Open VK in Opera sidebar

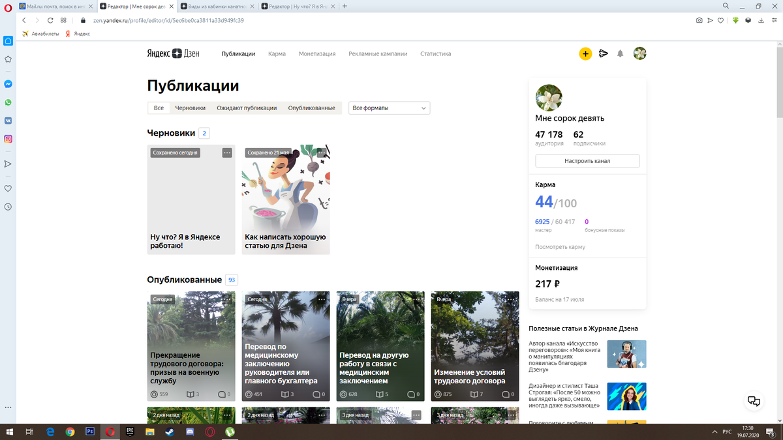point(8,121)
